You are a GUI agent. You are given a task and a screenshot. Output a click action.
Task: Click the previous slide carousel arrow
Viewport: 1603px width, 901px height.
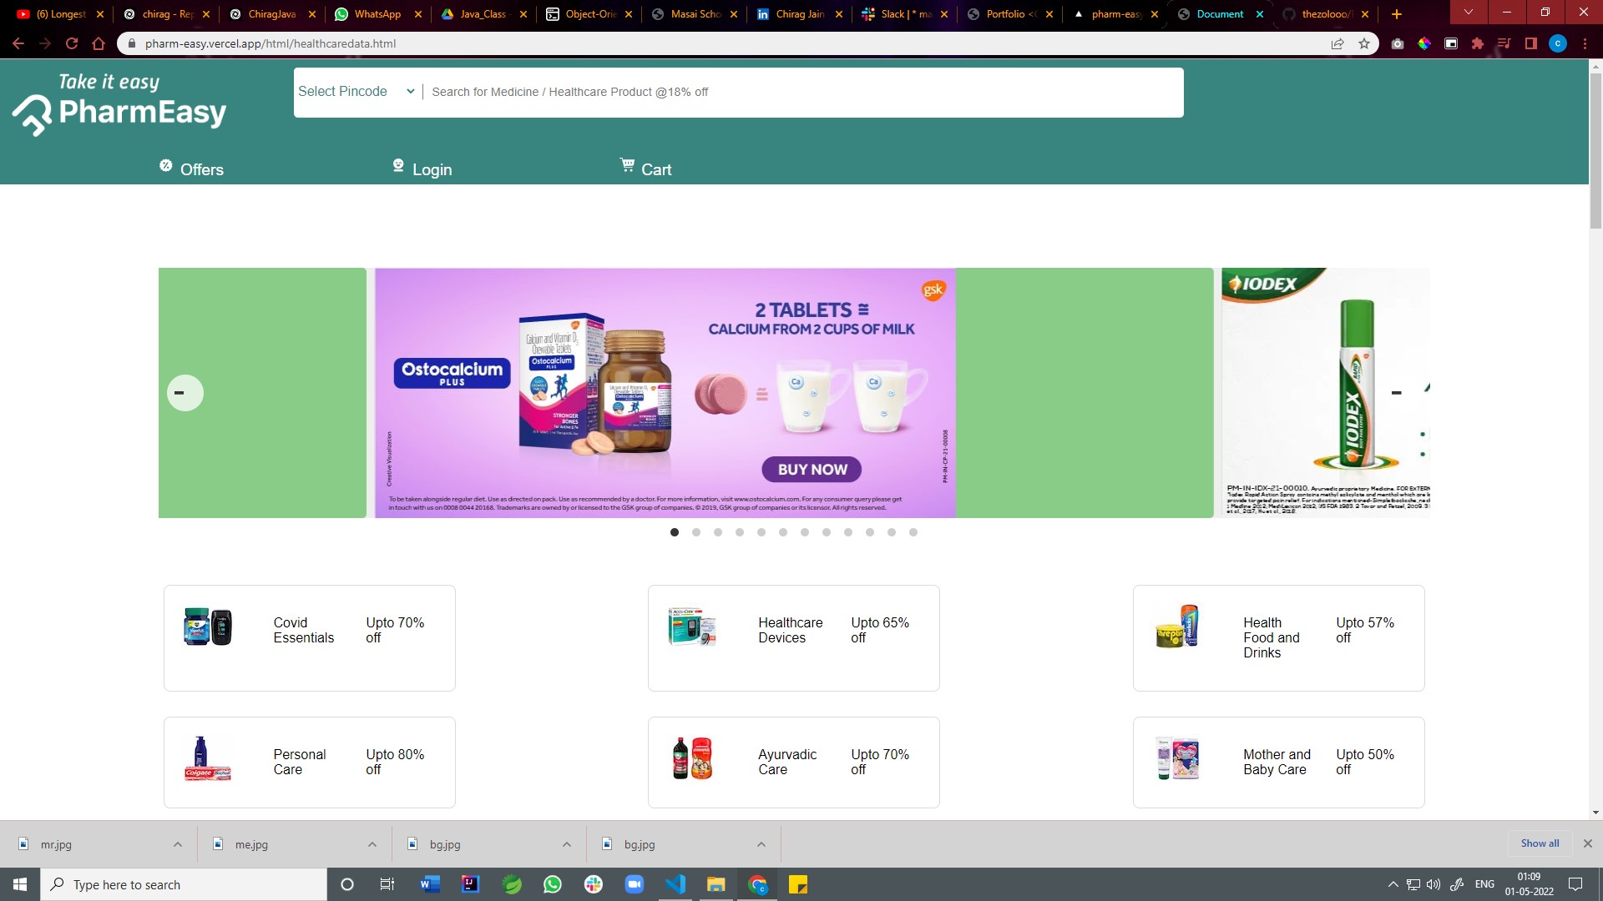pyautogui.click(x=185, y=393)
